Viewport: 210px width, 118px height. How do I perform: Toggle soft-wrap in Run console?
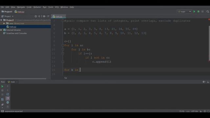click(8, 94)
